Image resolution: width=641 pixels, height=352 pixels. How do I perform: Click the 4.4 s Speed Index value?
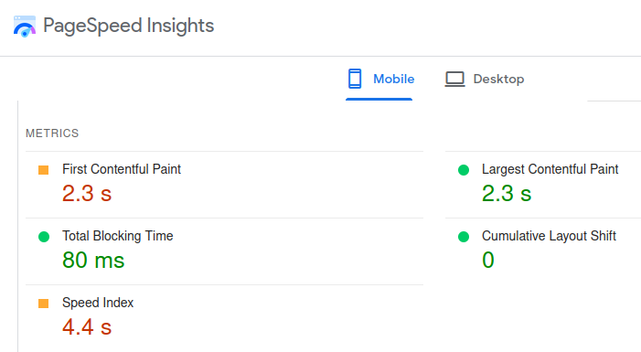(x=87, y=326)
